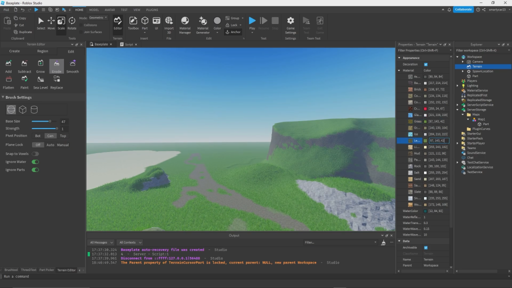The height and width of the screenshot is (288, 512).
Task: Click the Collaborate button
Action: pos(463,9)
